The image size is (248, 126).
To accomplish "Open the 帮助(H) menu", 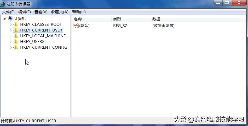I will point(79,12).
